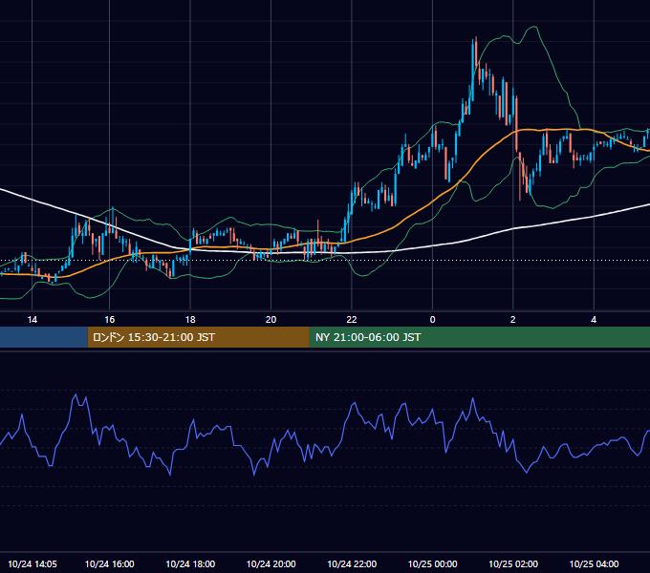
Task: Click the 10/25 02:00 date label
Action: coord(513,563)
